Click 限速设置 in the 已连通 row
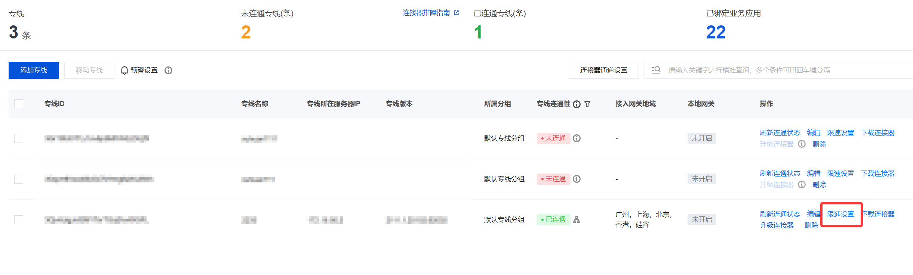The image size is (913, 275). point(840,214)
